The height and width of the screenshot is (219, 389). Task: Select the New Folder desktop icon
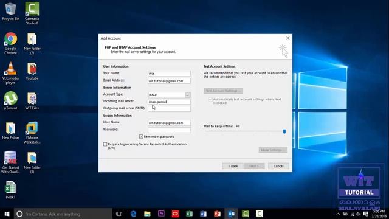coord(10,131)
